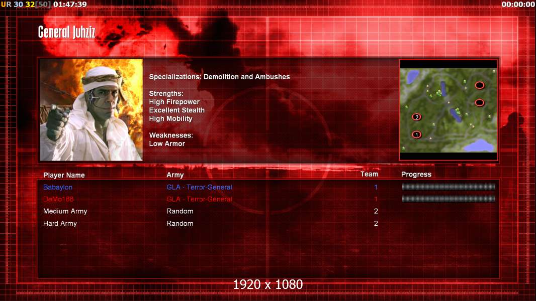Click DeMo188's GLA - Terror-General army

(199, 199)
